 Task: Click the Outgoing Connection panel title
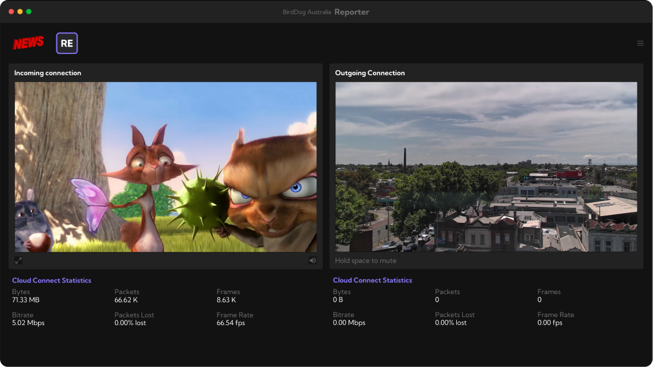pyautogui.click(x=370, y=73)
